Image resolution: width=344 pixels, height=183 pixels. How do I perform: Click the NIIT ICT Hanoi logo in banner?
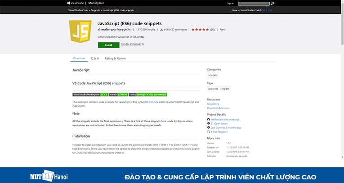point(49,176)
